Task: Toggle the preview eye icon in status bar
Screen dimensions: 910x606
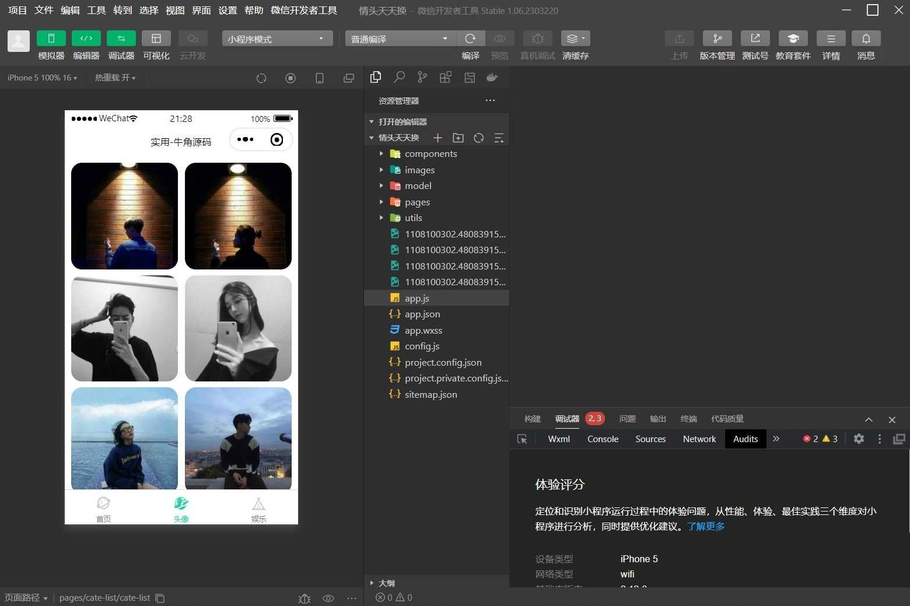Action: click(x=328, y=598)
